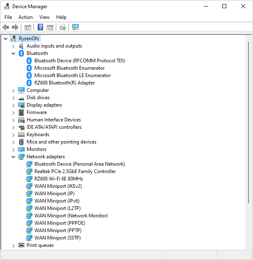The image size is (253, 260).
Task: Expand the Display adapters category
Action: coord(14,105)
